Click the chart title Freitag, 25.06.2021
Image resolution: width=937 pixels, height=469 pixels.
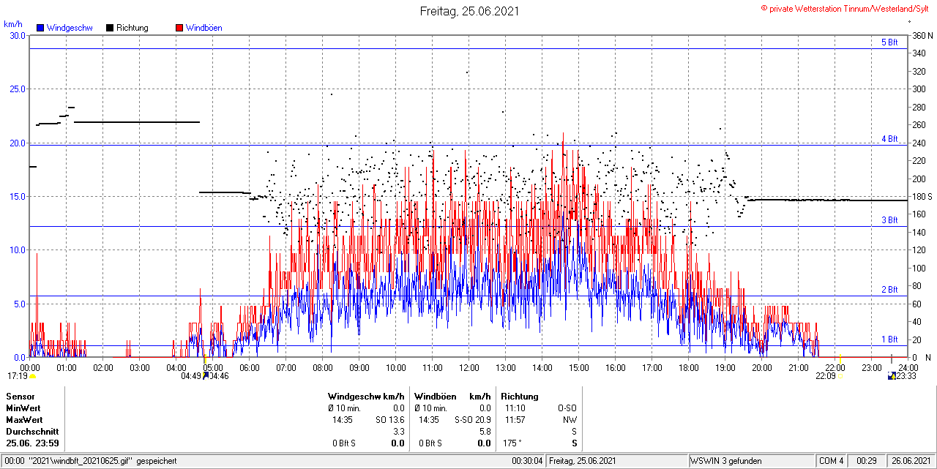click(x=469, y=11)
